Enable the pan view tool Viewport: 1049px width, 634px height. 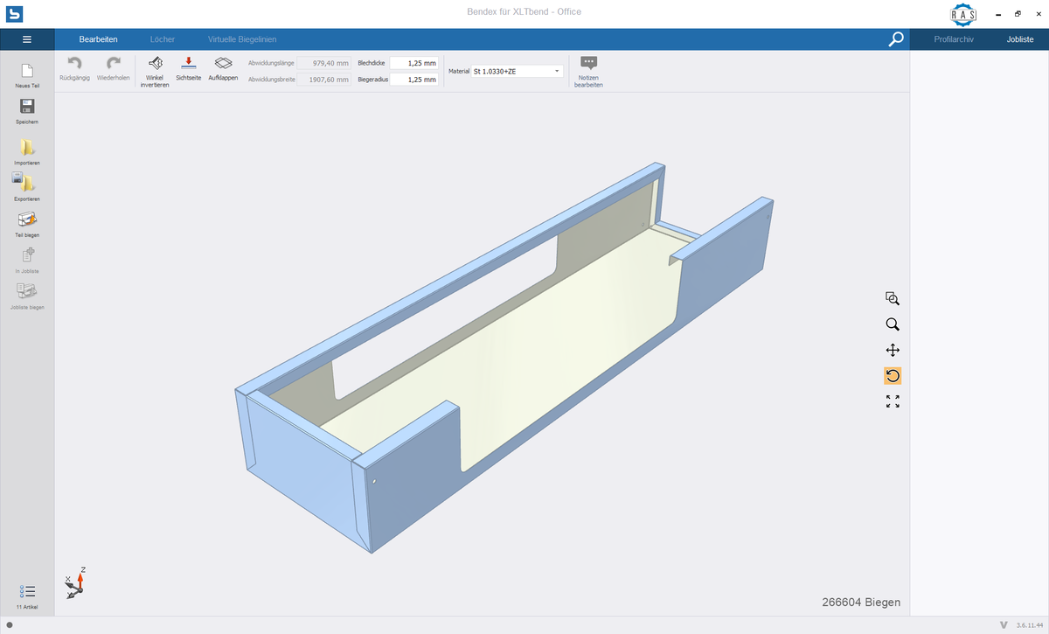[x=893, y=350]
